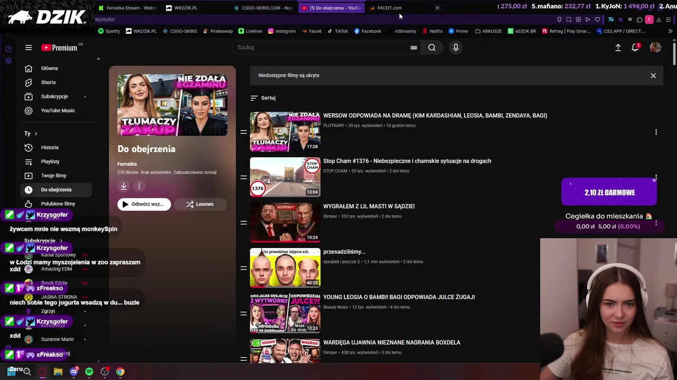Open Spotify from the taskbar

89,372
